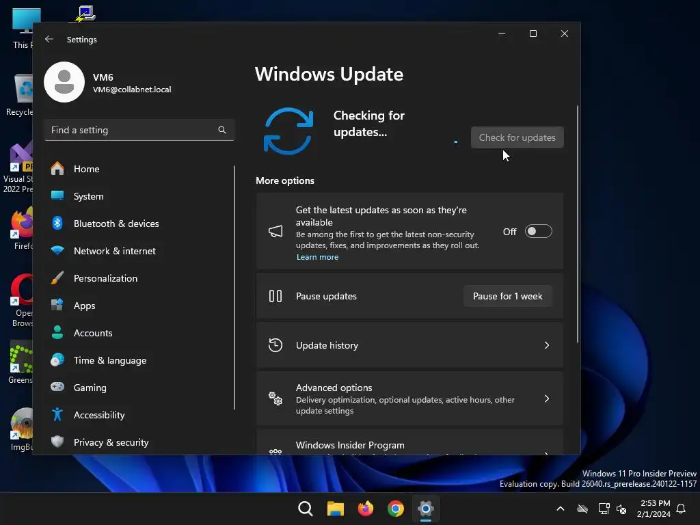Click the Personalization paintbrush icon
Image resolution: width=700 pixels, height=525 pixels.
pyautogui.click(x=57, y=278)
